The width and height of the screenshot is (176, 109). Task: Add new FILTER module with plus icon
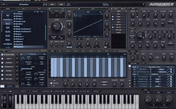[137, 29]
